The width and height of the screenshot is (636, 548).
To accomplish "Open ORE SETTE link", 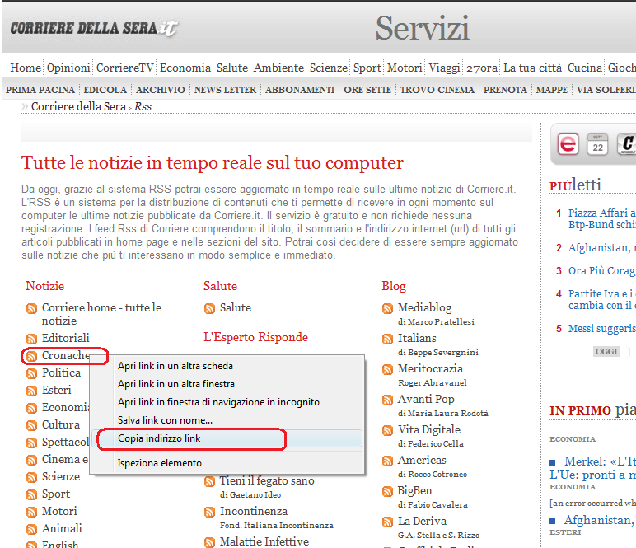I will tap(367, 90).
